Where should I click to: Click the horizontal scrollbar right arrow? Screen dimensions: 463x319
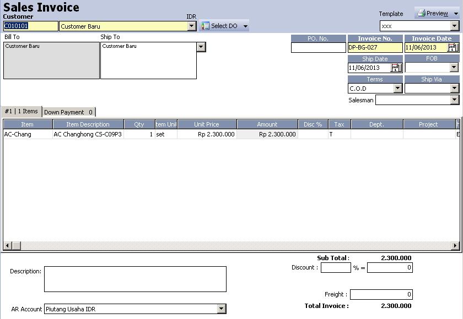click(455, 245)
